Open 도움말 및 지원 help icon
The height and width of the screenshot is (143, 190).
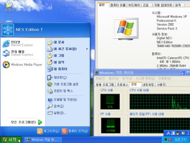click(x=50, y=99)
